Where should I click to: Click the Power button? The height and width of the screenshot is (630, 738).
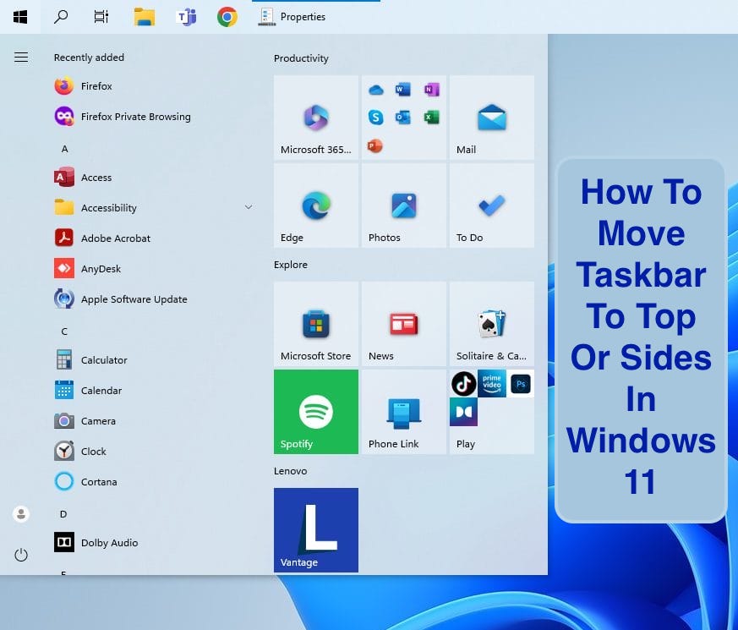coord(21,555)
